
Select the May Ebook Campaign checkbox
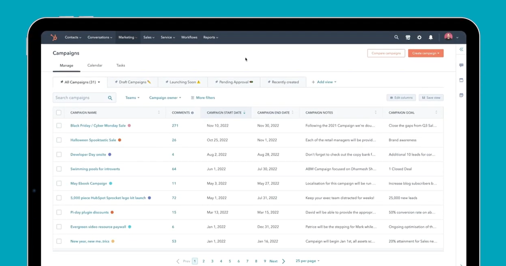tap(59, 183)
